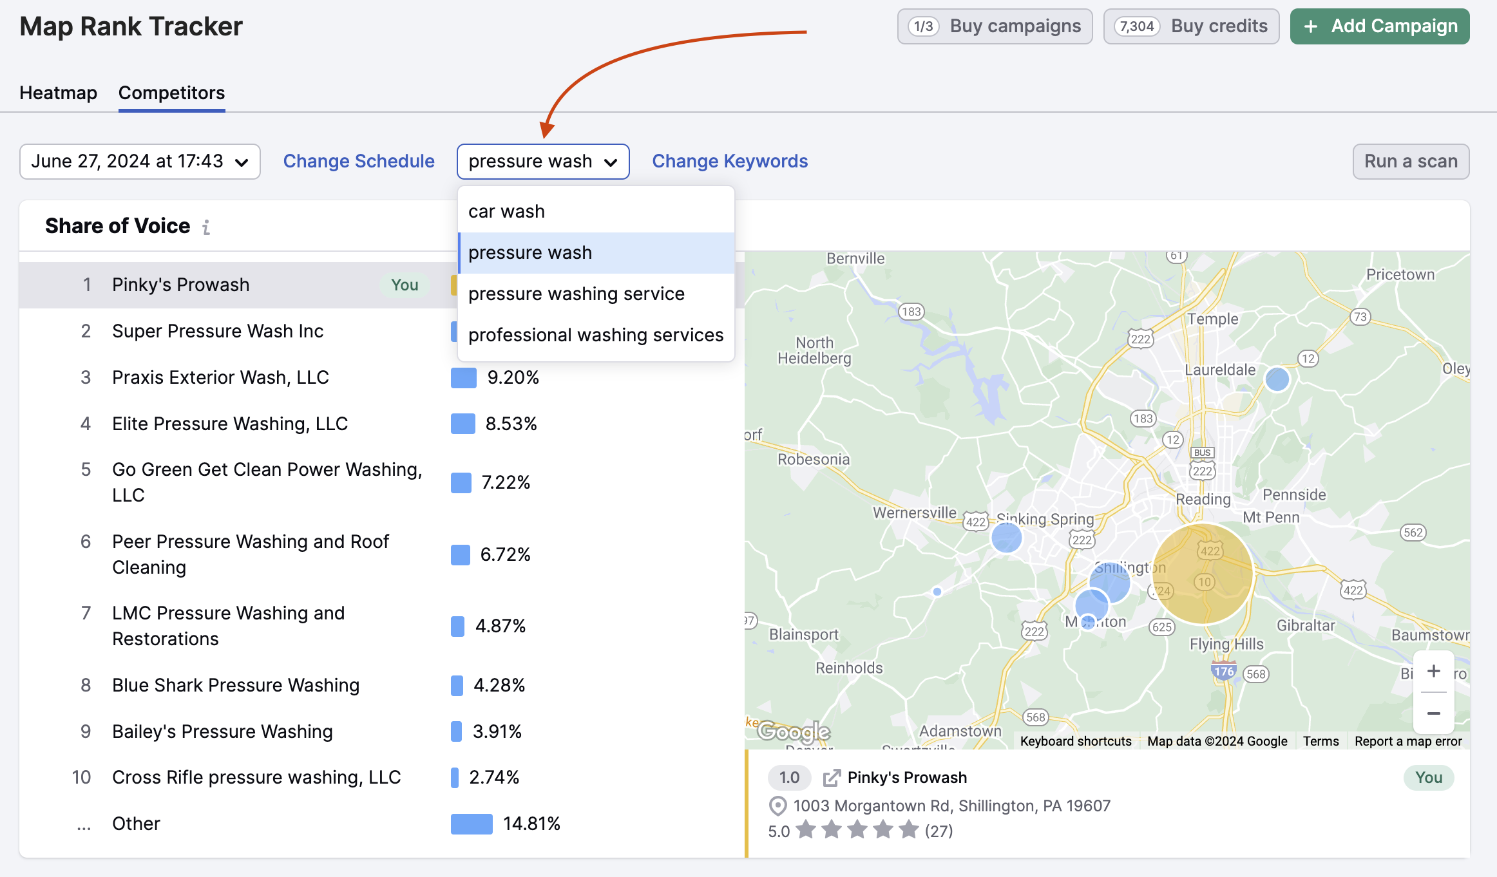
Task: Click the Buy campaigns button
Action: (995, 26)
